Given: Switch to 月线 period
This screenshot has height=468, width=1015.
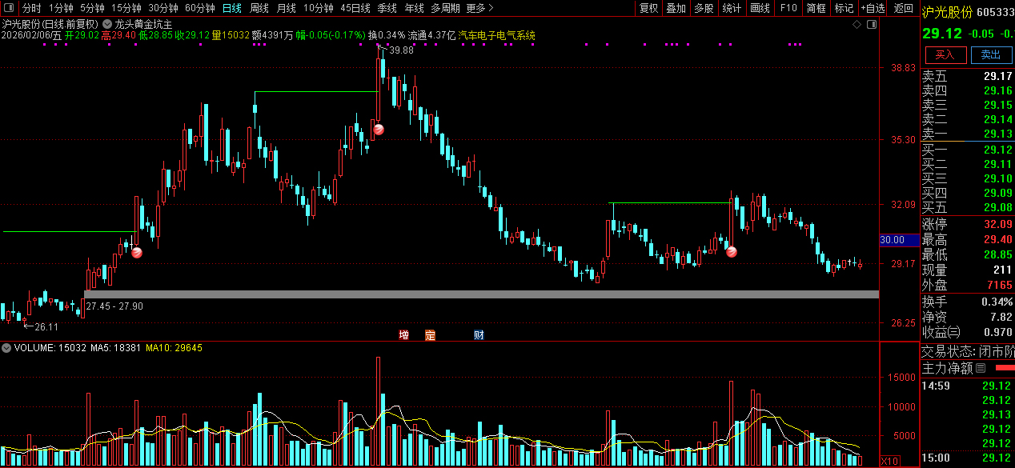Looking at the screenshot, I should click(x=285, y=8).
